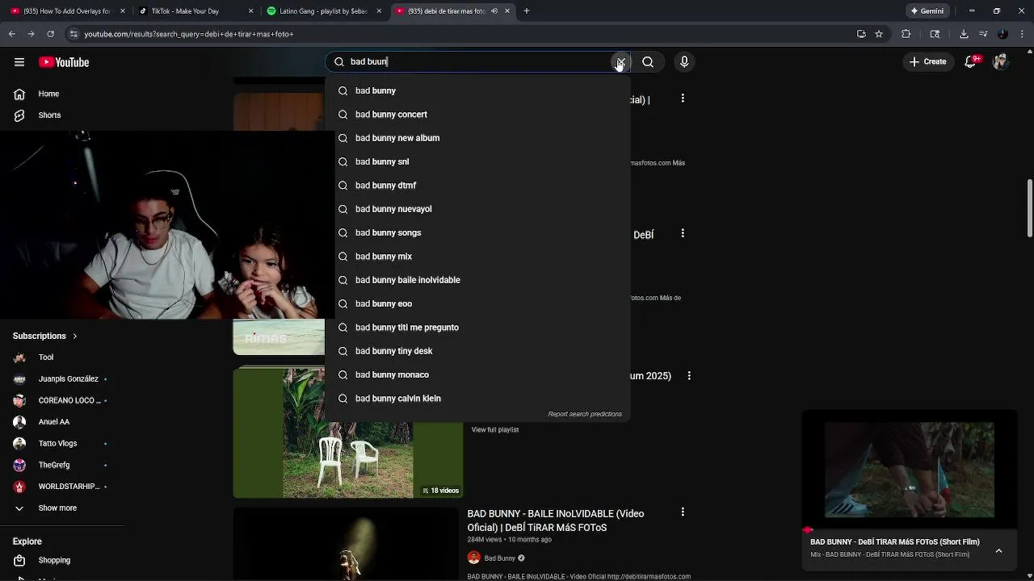Select the suggestion "bad bunny new album"
The height and width of the screenshot is (581, 1034).
477,138
